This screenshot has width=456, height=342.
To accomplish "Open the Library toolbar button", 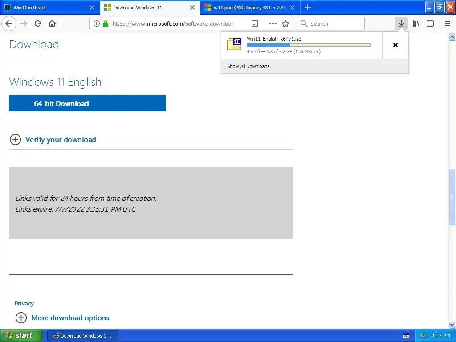I will (x=416, y=24).
